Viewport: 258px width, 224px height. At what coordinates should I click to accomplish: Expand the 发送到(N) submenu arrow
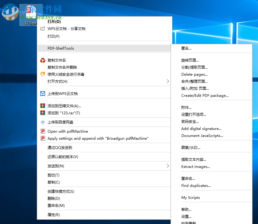[168, 166]
